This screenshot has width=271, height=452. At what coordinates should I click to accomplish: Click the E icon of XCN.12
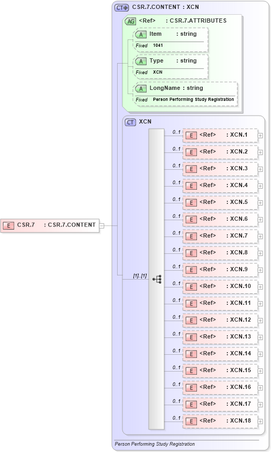191,320
